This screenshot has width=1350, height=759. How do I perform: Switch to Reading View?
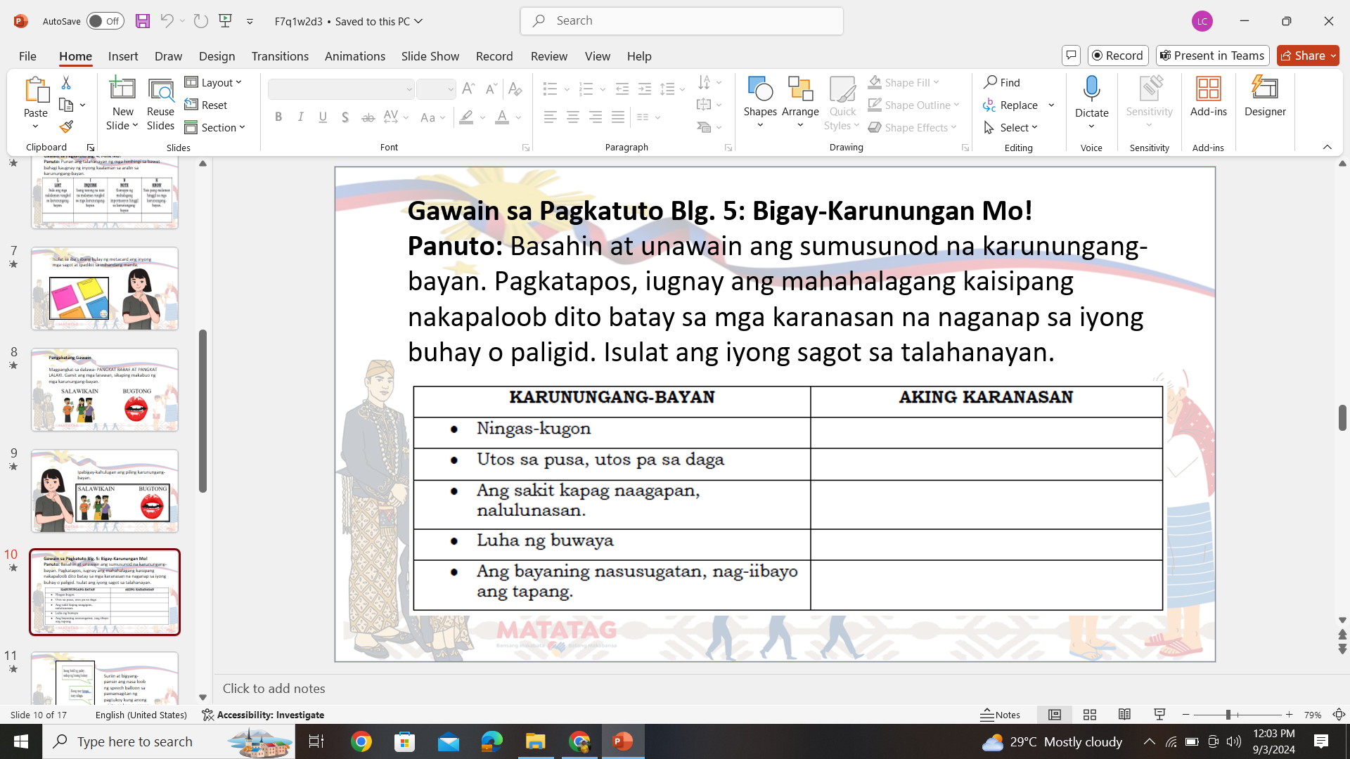pyautogui.click(x=1125, y=715)
